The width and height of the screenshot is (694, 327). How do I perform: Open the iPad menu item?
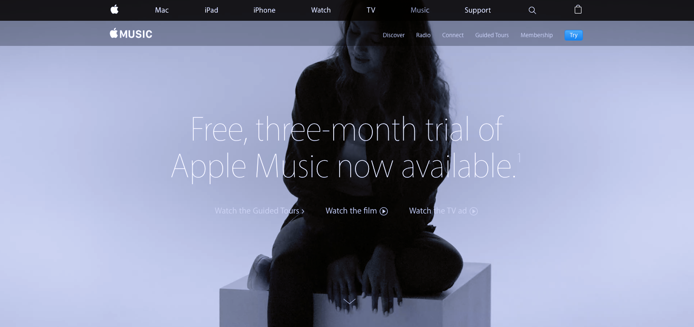pos(212,10)
